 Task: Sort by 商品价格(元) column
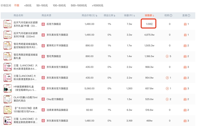90,15
